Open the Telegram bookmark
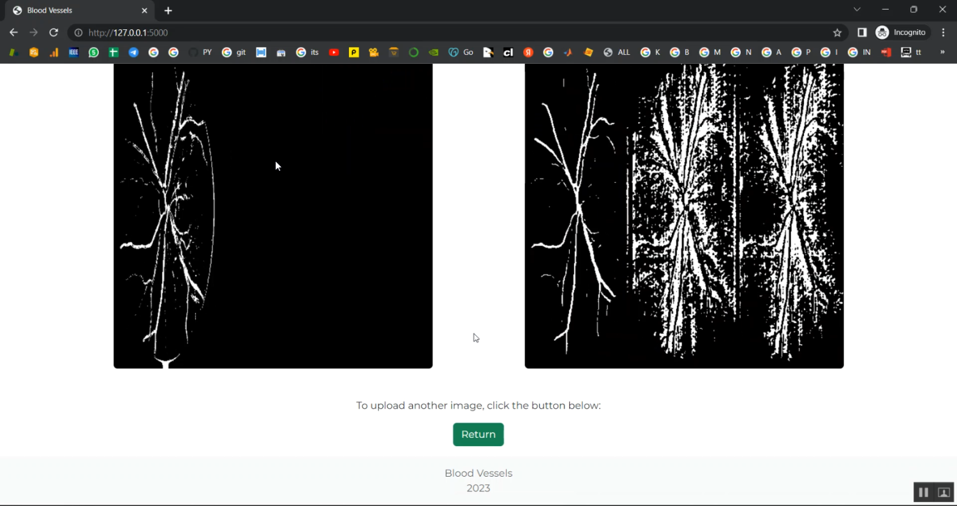The image size is (957, 506). (x=133, y=52)
